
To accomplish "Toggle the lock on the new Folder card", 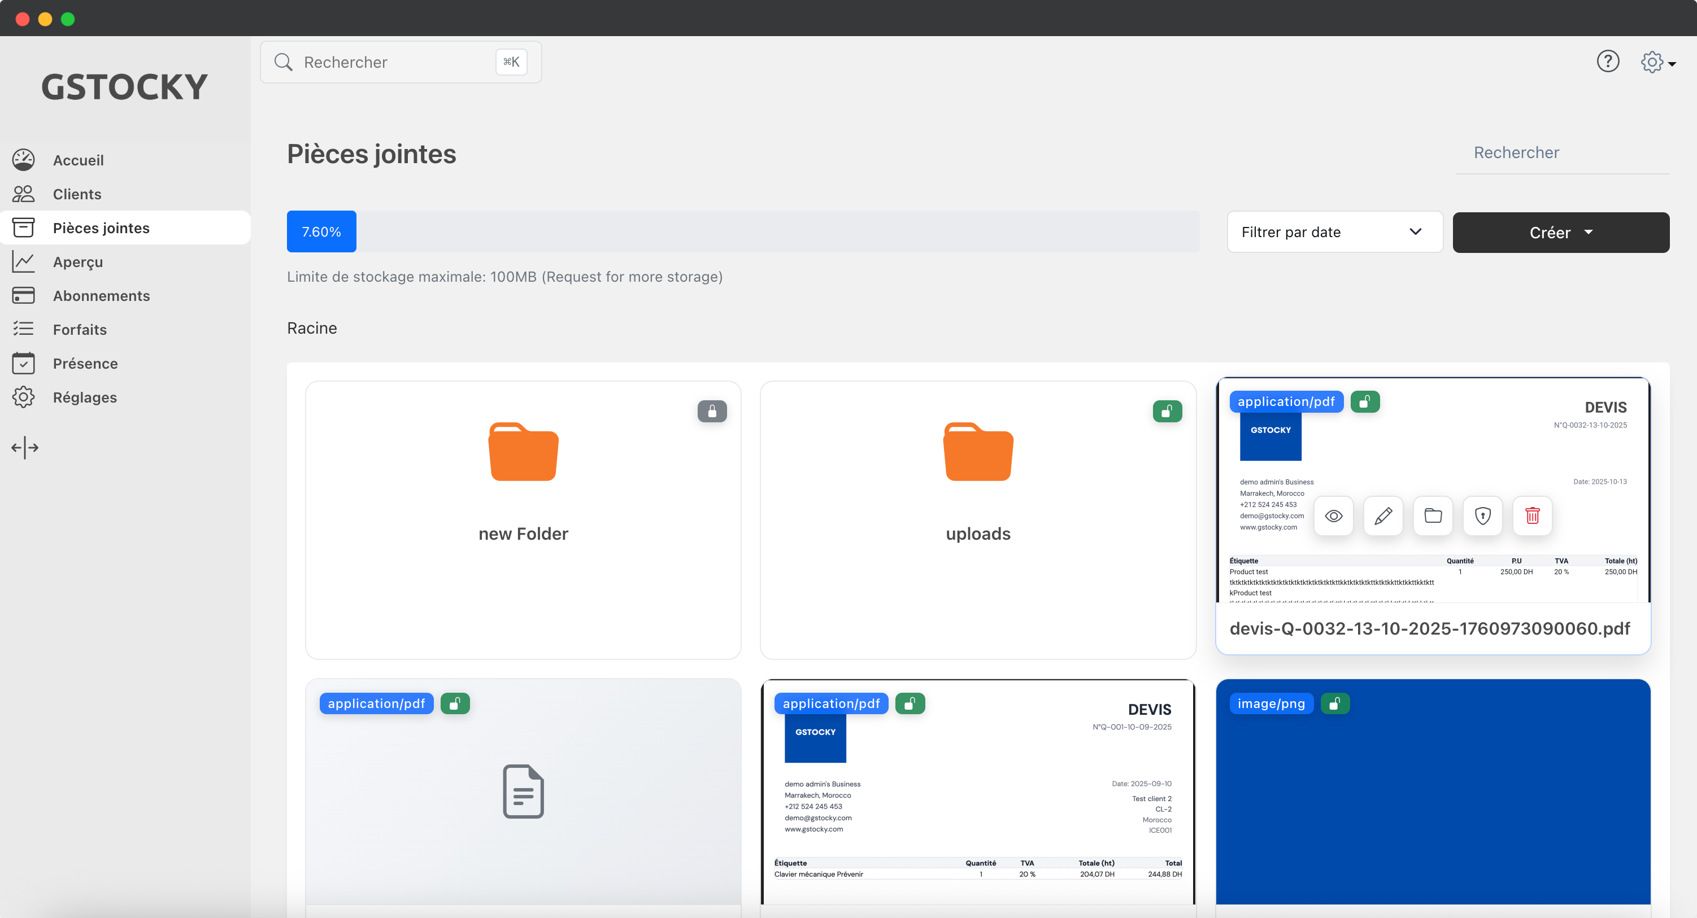I will [711, 411].
